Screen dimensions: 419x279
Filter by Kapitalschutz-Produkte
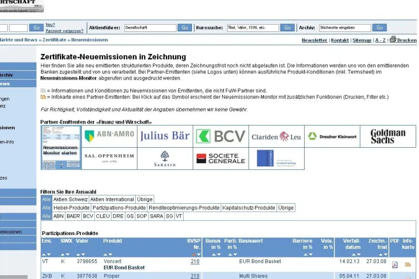click(x=249, y=208)
